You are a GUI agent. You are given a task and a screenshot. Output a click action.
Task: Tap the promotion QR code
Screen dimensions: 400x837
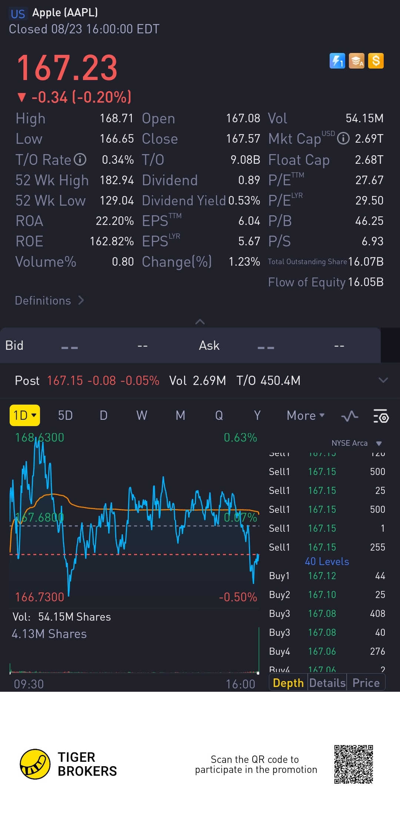point(353,764)
